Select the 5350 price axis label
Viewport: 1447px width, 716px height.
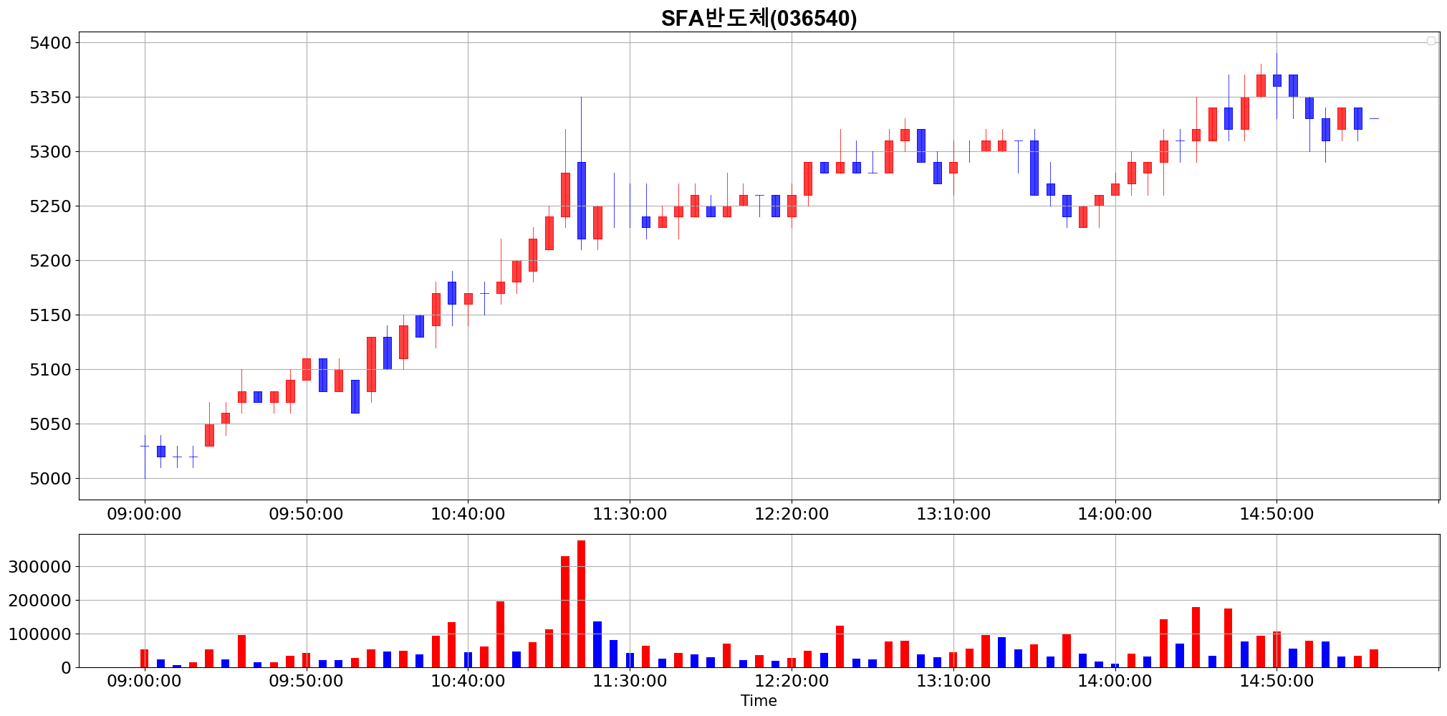[51, 97]
